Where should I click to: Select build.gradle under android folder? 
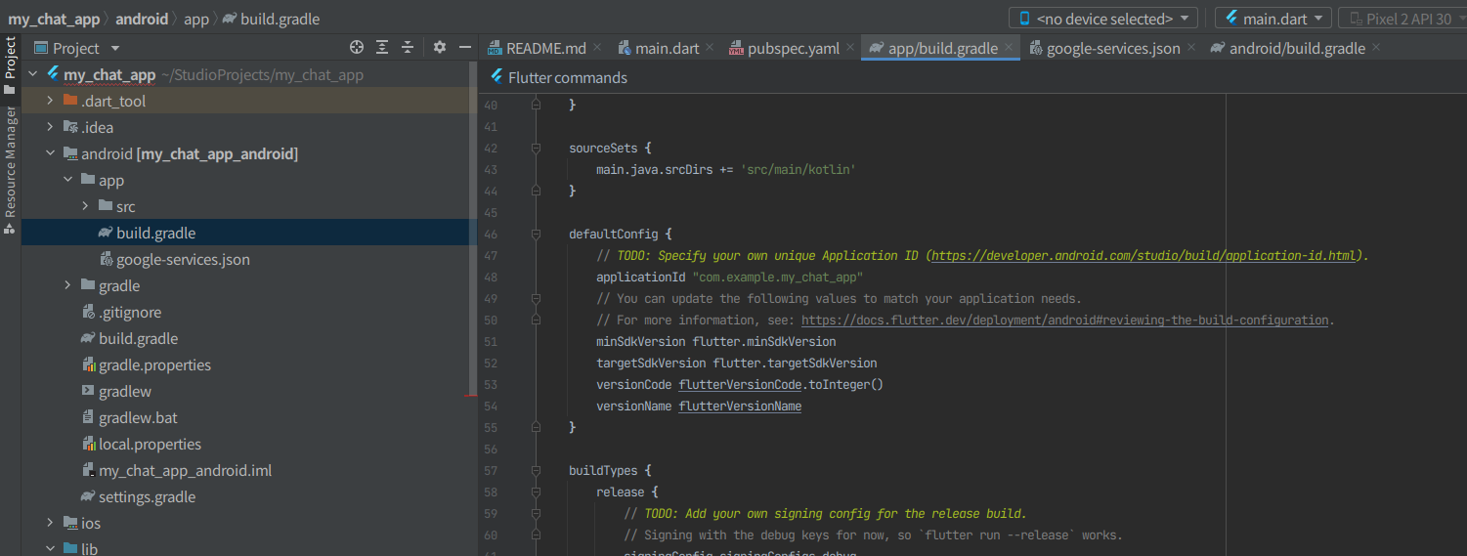click(138, 338)
